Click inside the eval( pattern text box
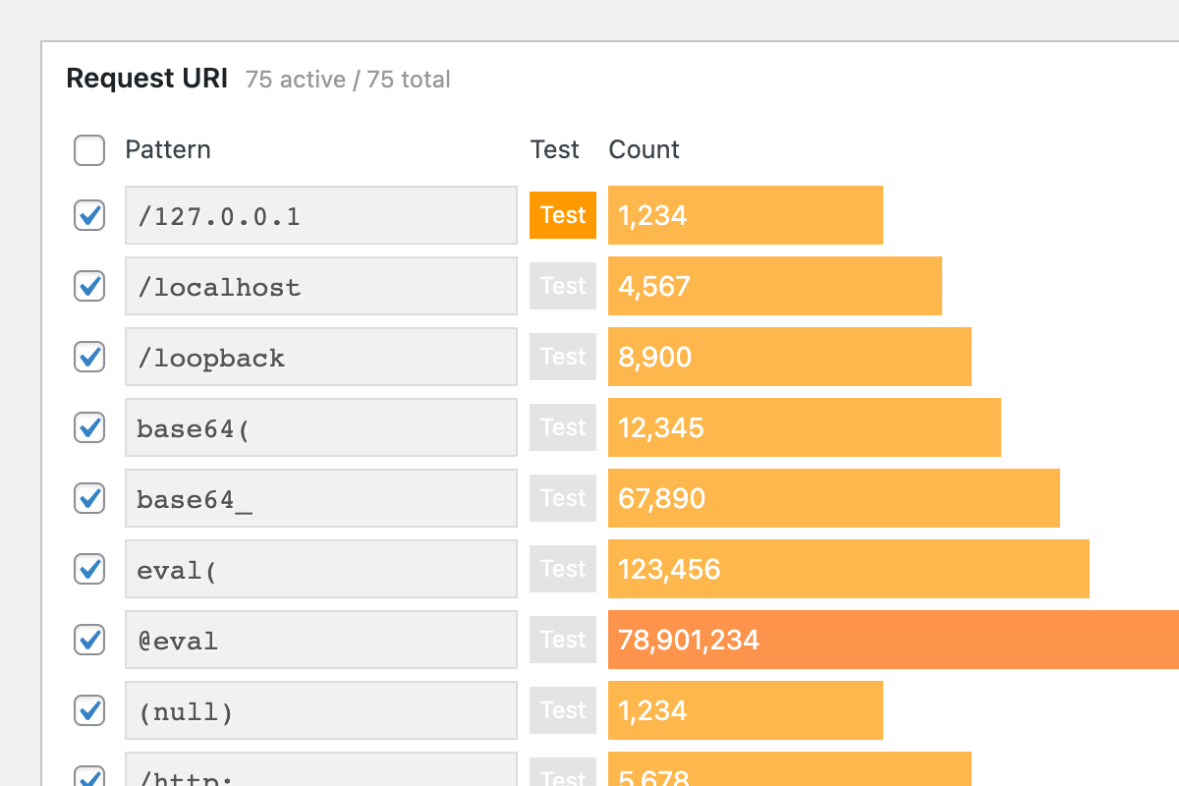Screen dimensions: 1179x786 (321, 569)
